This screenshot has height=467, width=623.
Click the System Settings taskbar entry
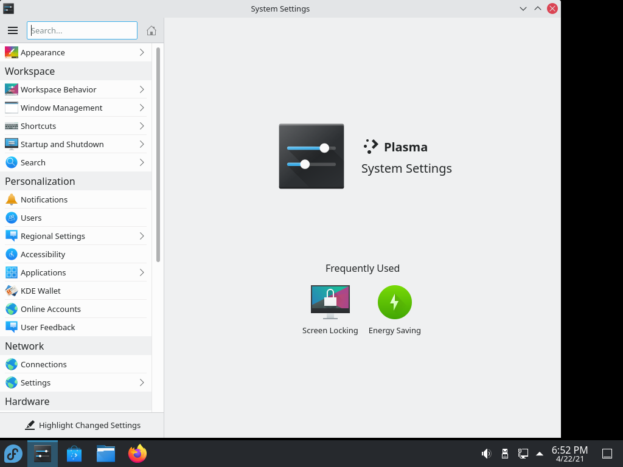click(x=43, y=454)
